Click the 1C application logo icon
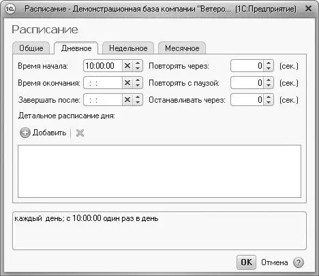Screen dimensions: 319x276 (x=10, y=9)
